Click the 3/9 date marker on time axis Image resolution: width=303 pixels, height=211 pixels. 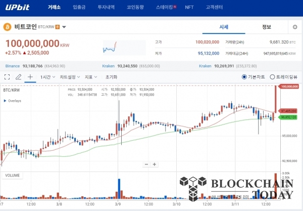point(118,204)
